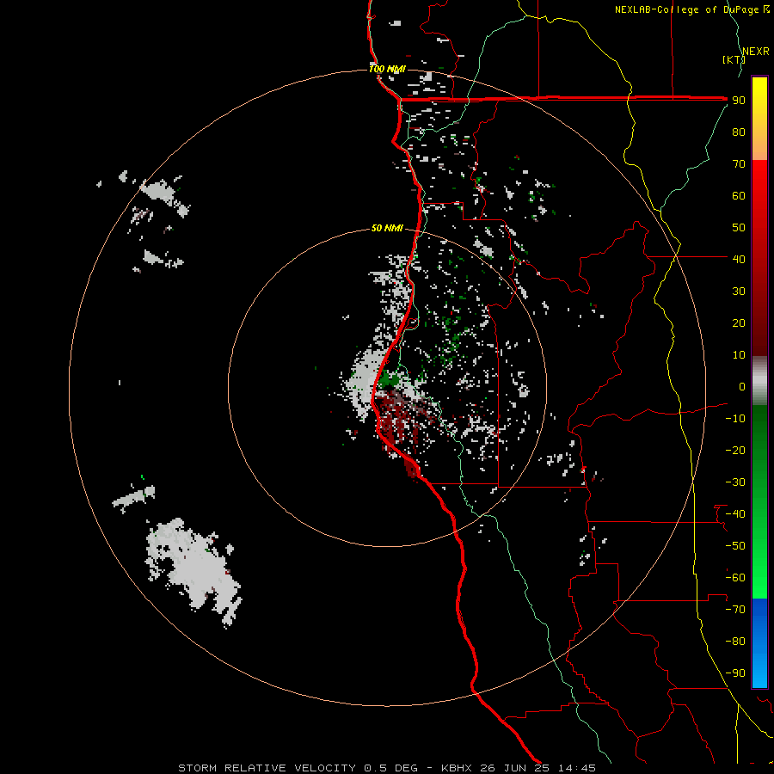Image resolution: width=774 pixels, height=774 pixels.
Task: Click the 70 knots scale label
Action: click(x=739, y=164)
